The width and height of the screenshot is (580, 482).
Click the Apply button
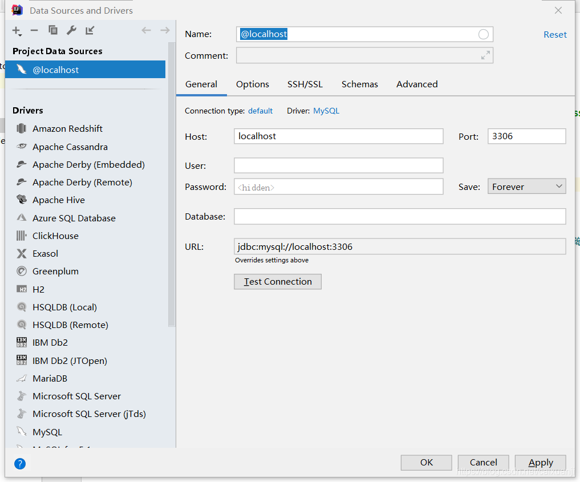[x=541, y=463]
